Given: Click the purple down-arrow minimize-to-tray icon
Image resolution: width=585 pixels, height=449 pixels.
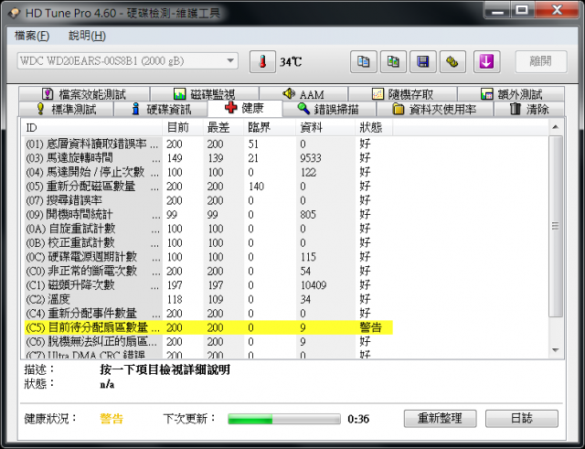Looking at the screenshot, I should 486,62.
